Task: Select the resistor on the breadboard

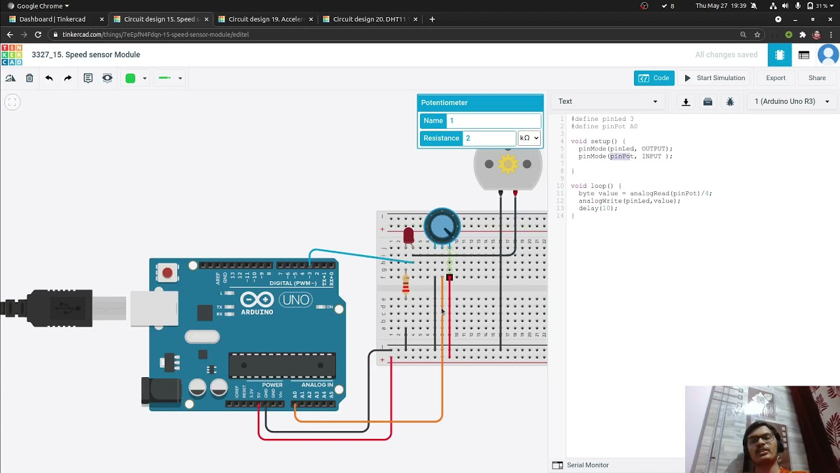Action: (406, 284)
